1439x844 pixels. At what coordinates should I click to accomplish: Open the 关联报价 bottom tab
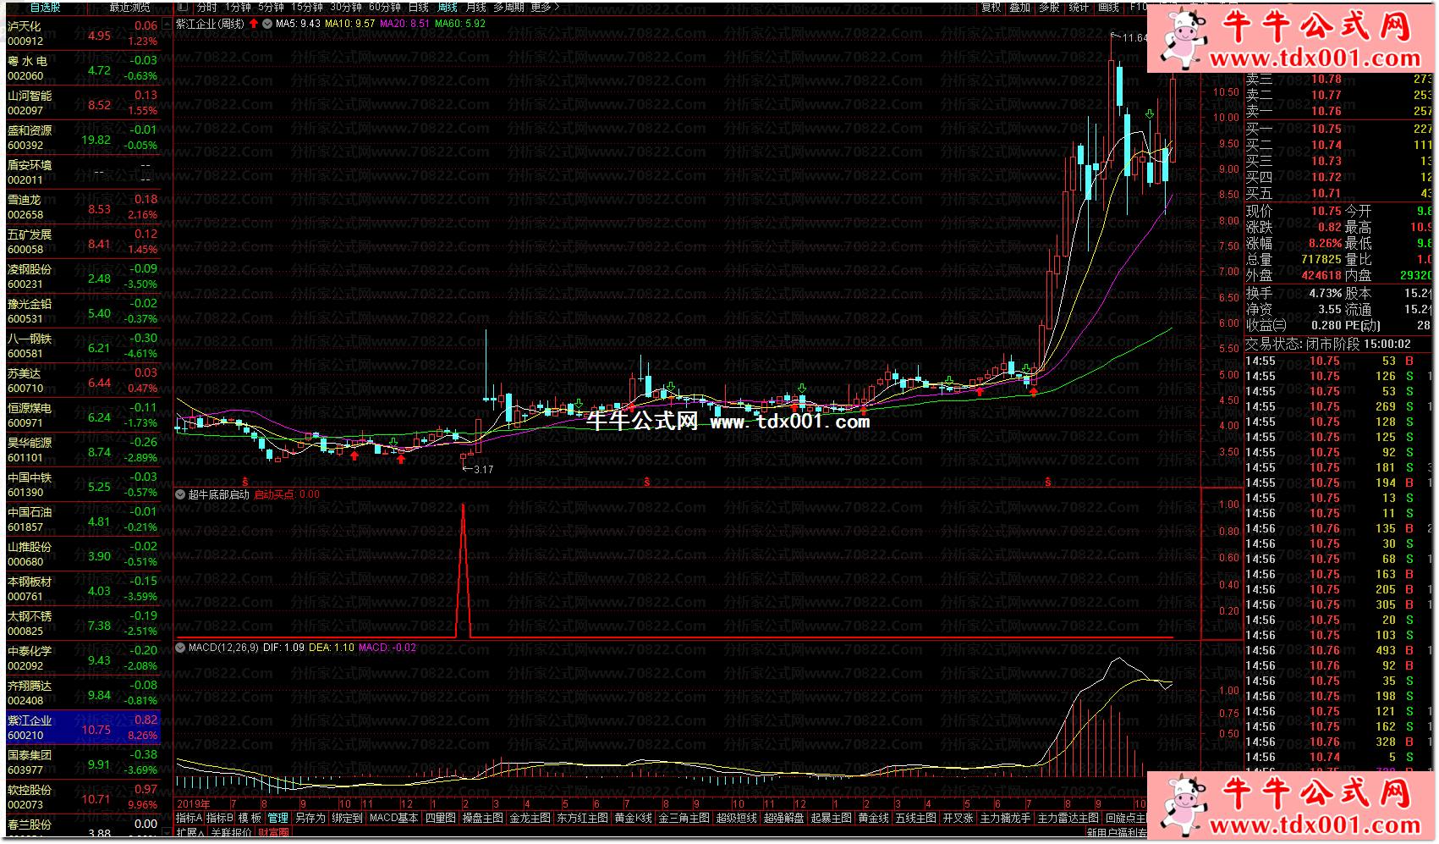[231, 833]
